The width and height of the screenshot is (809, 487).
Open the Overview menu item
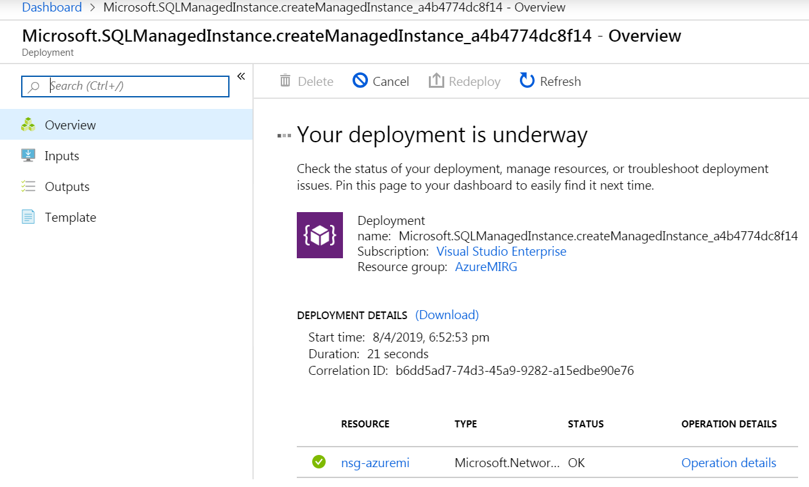(126, 125)
